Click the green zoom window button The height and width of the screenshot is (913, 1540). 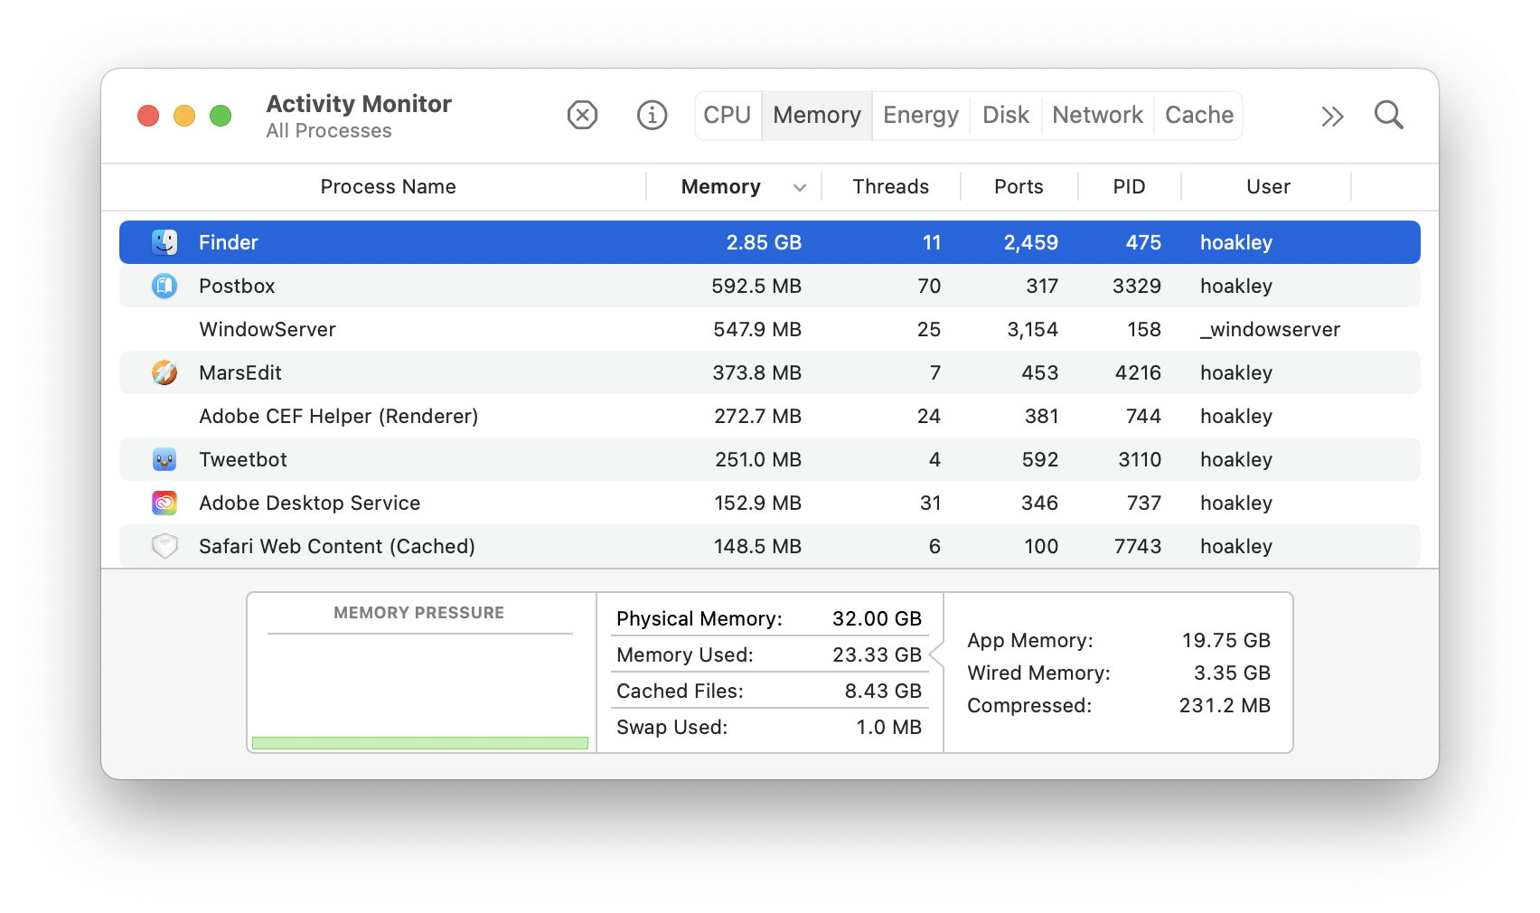pyautogui.click(x=221, y=117)
